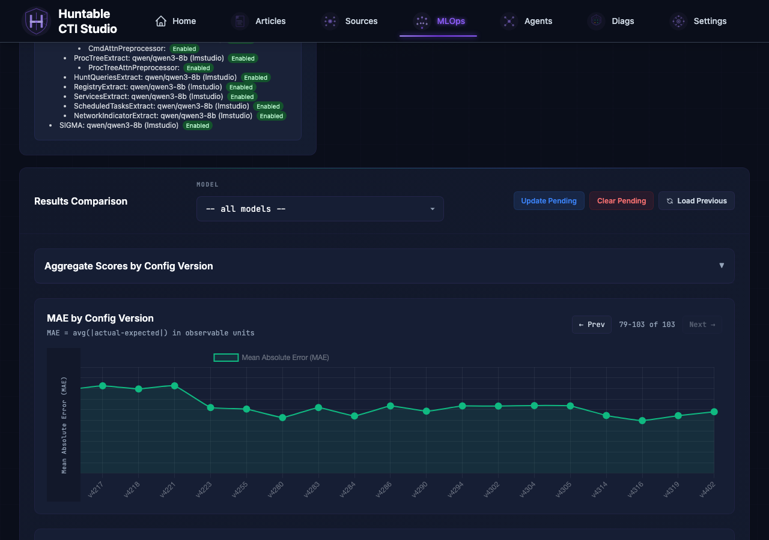Select the MAE data point for v4316
Screen dimensions: 769x540
pos(642,421)
